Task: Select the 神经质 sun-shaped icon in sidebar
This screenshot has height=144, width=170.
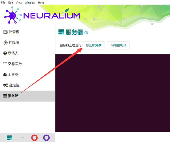Action: (x=5, y=43)
